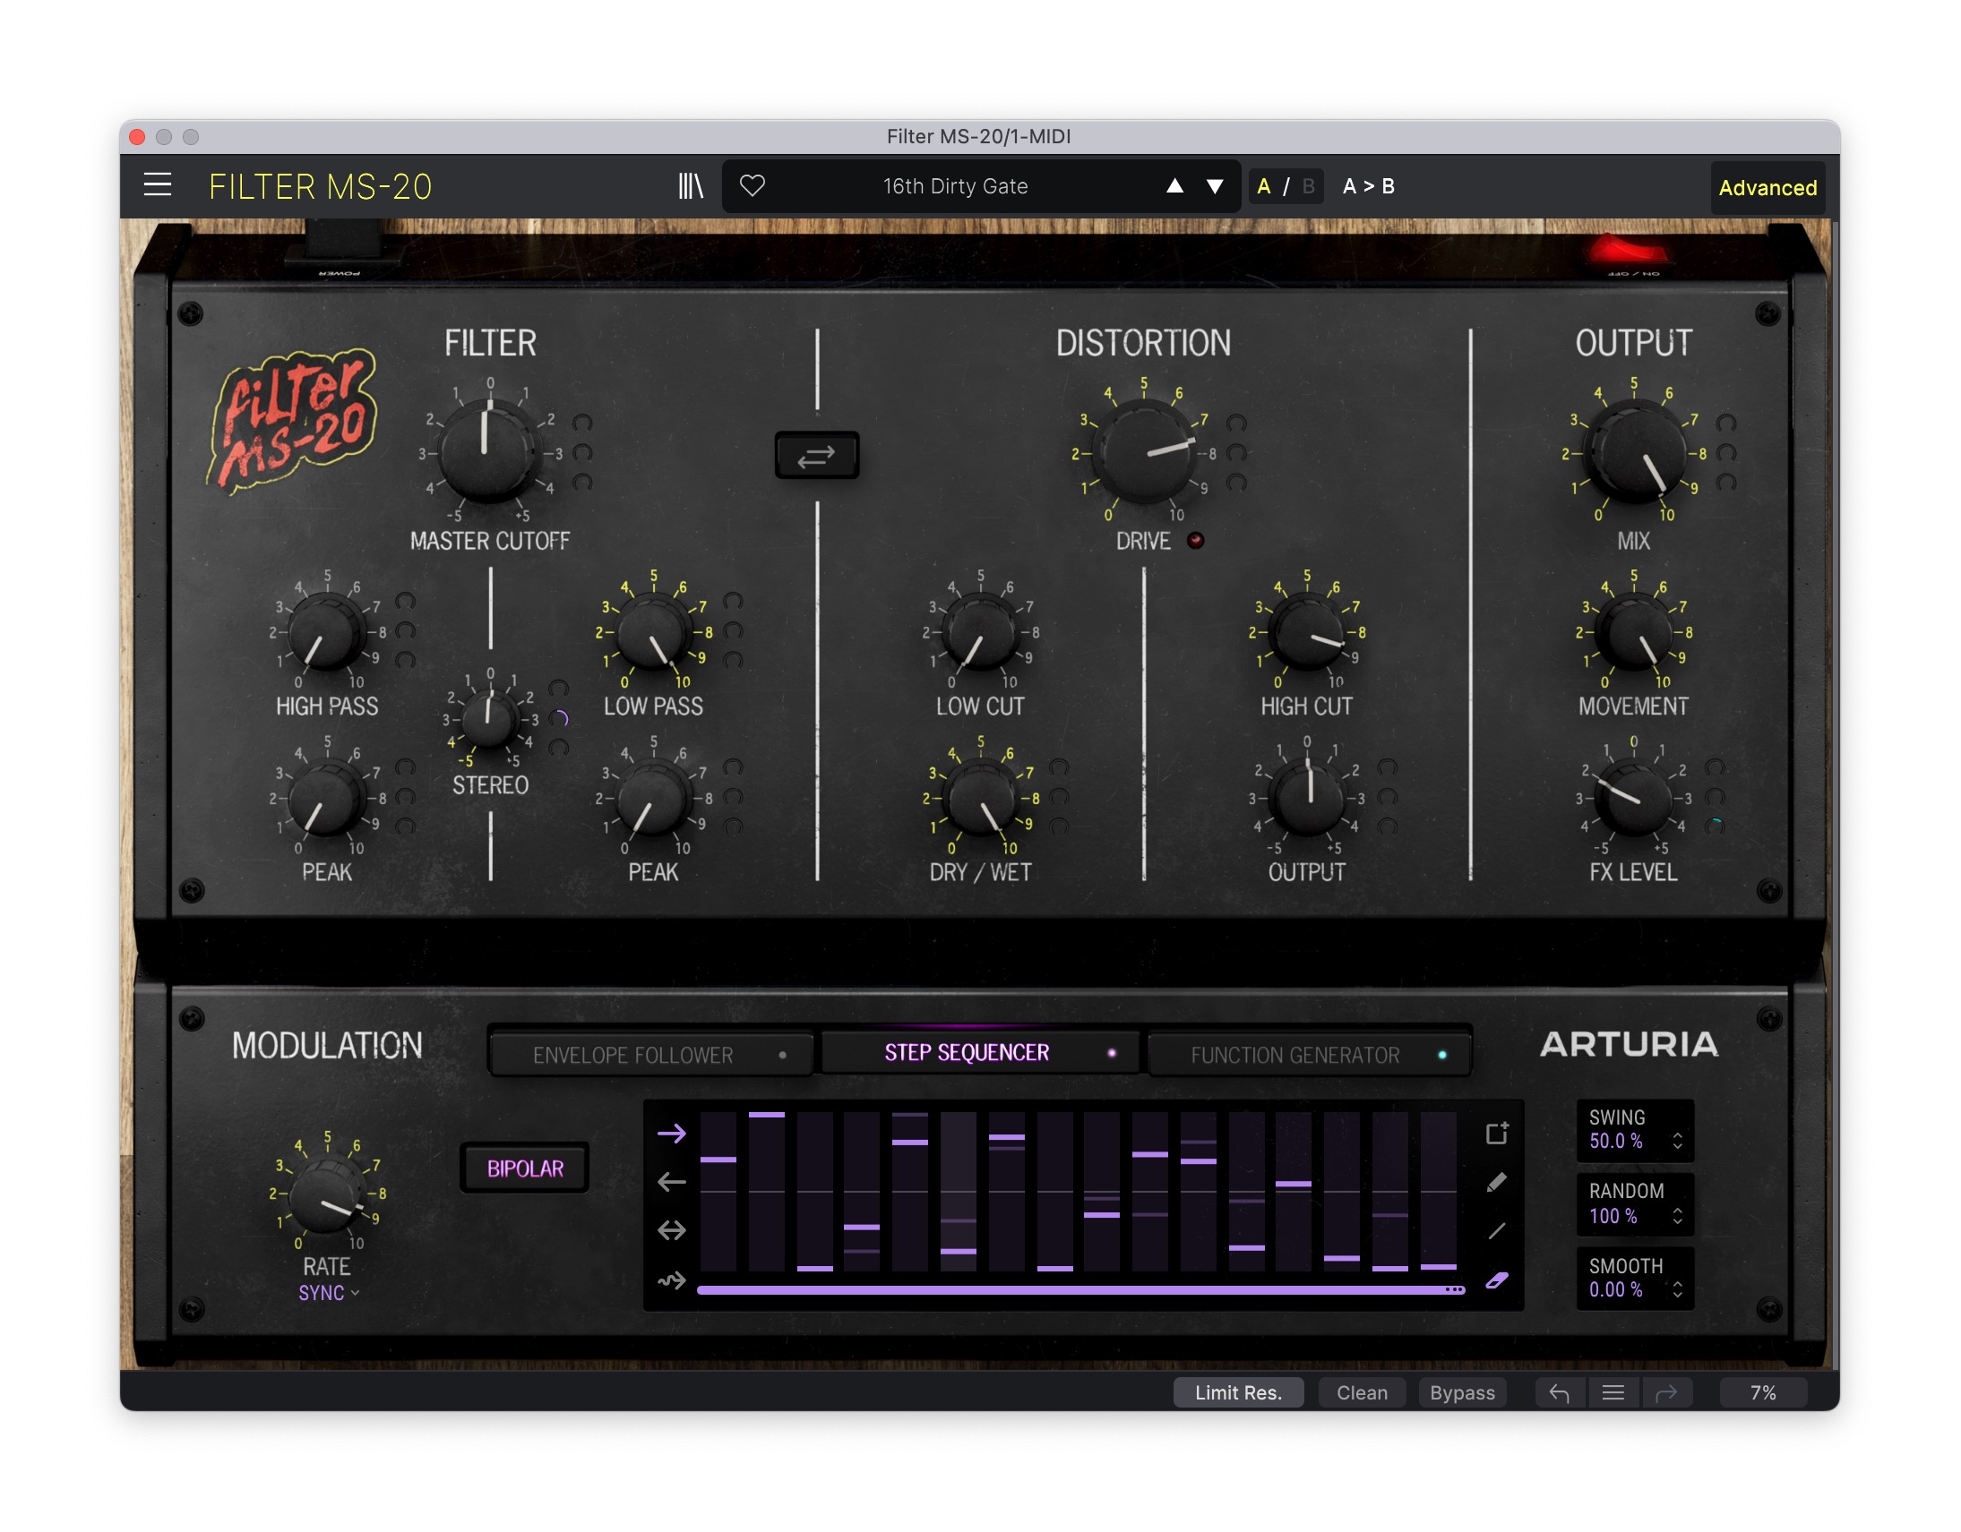Open the Advanced panel
This screenshot has width=1961, height=1532.
1767,186
